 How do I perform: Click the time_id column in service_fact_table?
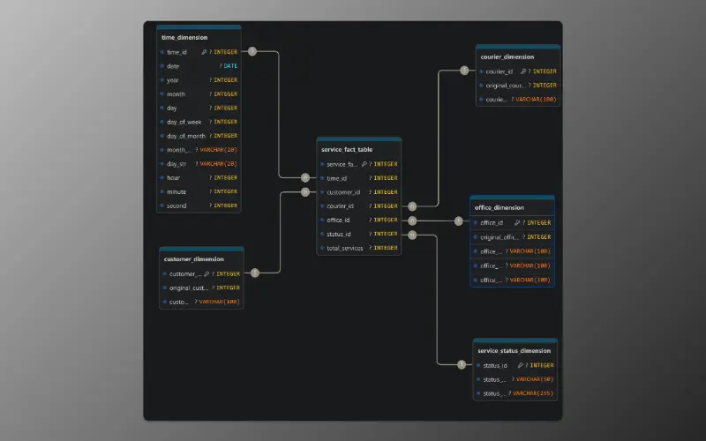click(359, 178)
